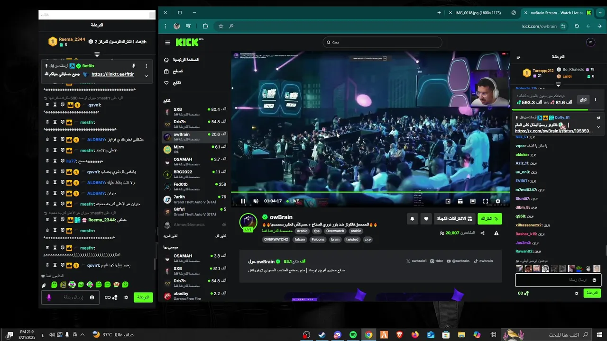Expand pinned BotRix message in popout chat
607x341 pixels.
146,76
